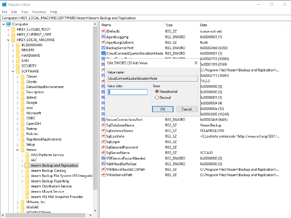This screenshot has height=218, width=291.
Task: Expand the VAC key
Action: coord(22,160)
